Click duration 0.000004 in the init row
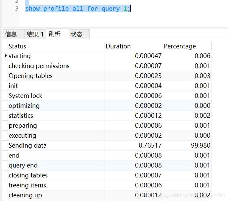This screenshot has width=228, height=201. point(148,86)
